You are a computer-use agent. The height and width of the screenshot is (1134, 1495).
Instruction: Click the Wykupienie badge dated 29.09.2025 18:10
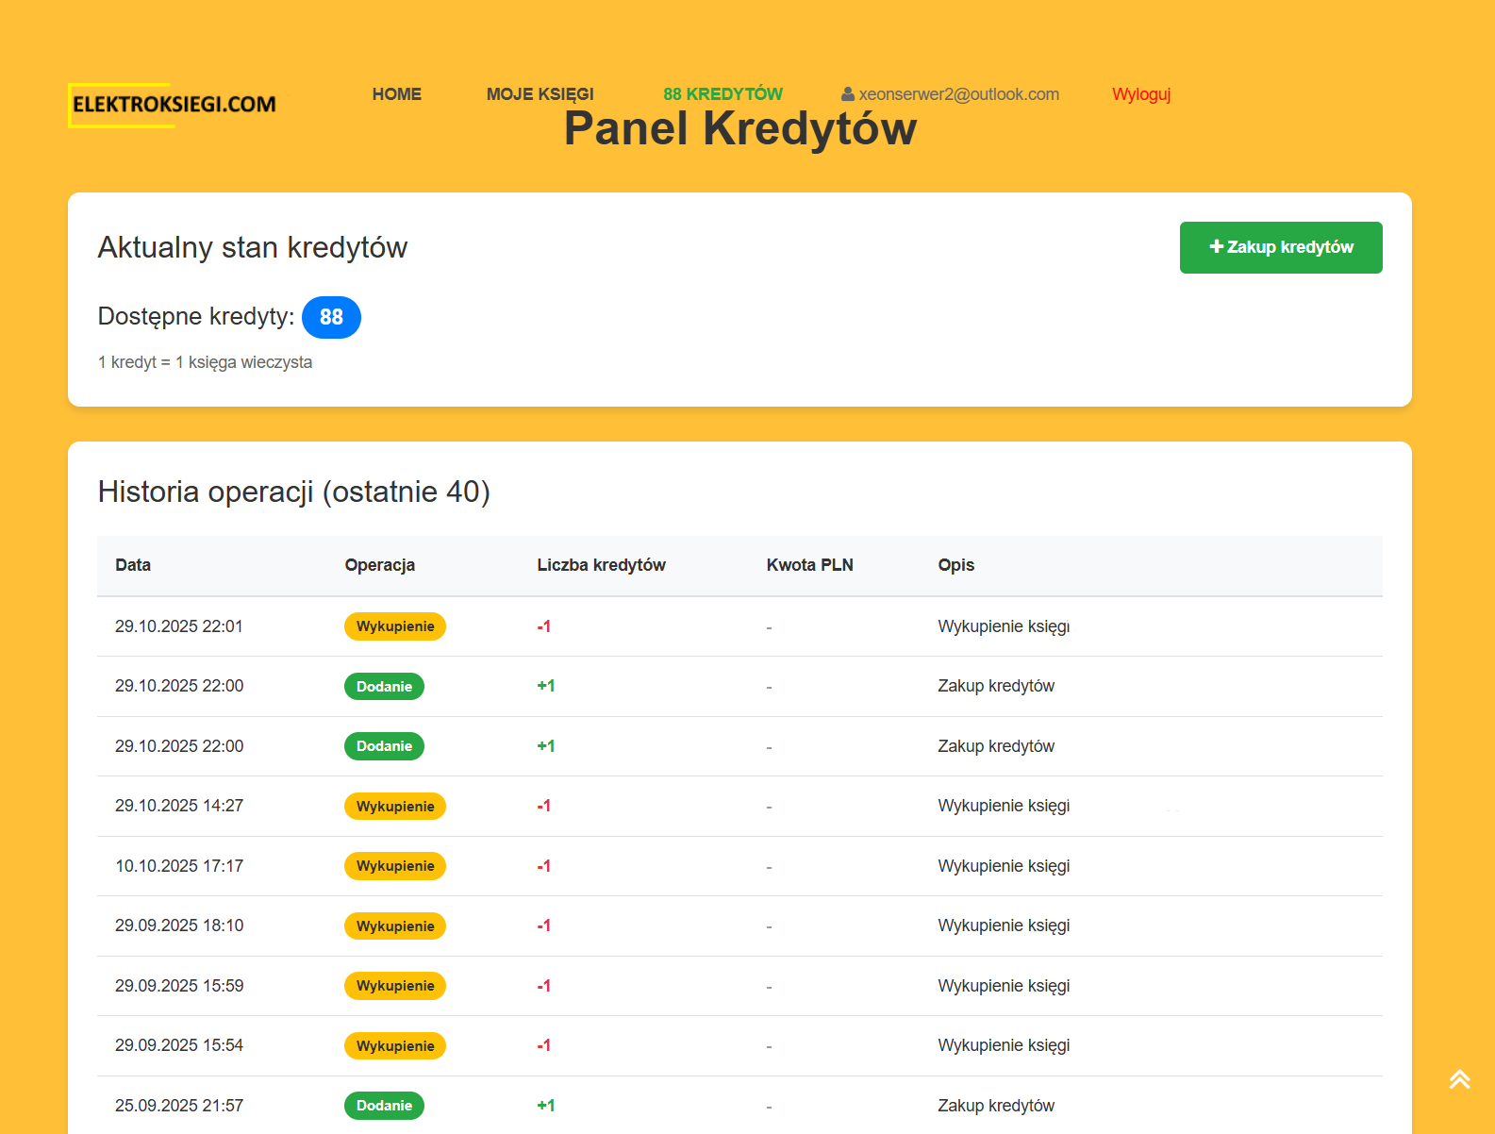[x=395, y=926]
